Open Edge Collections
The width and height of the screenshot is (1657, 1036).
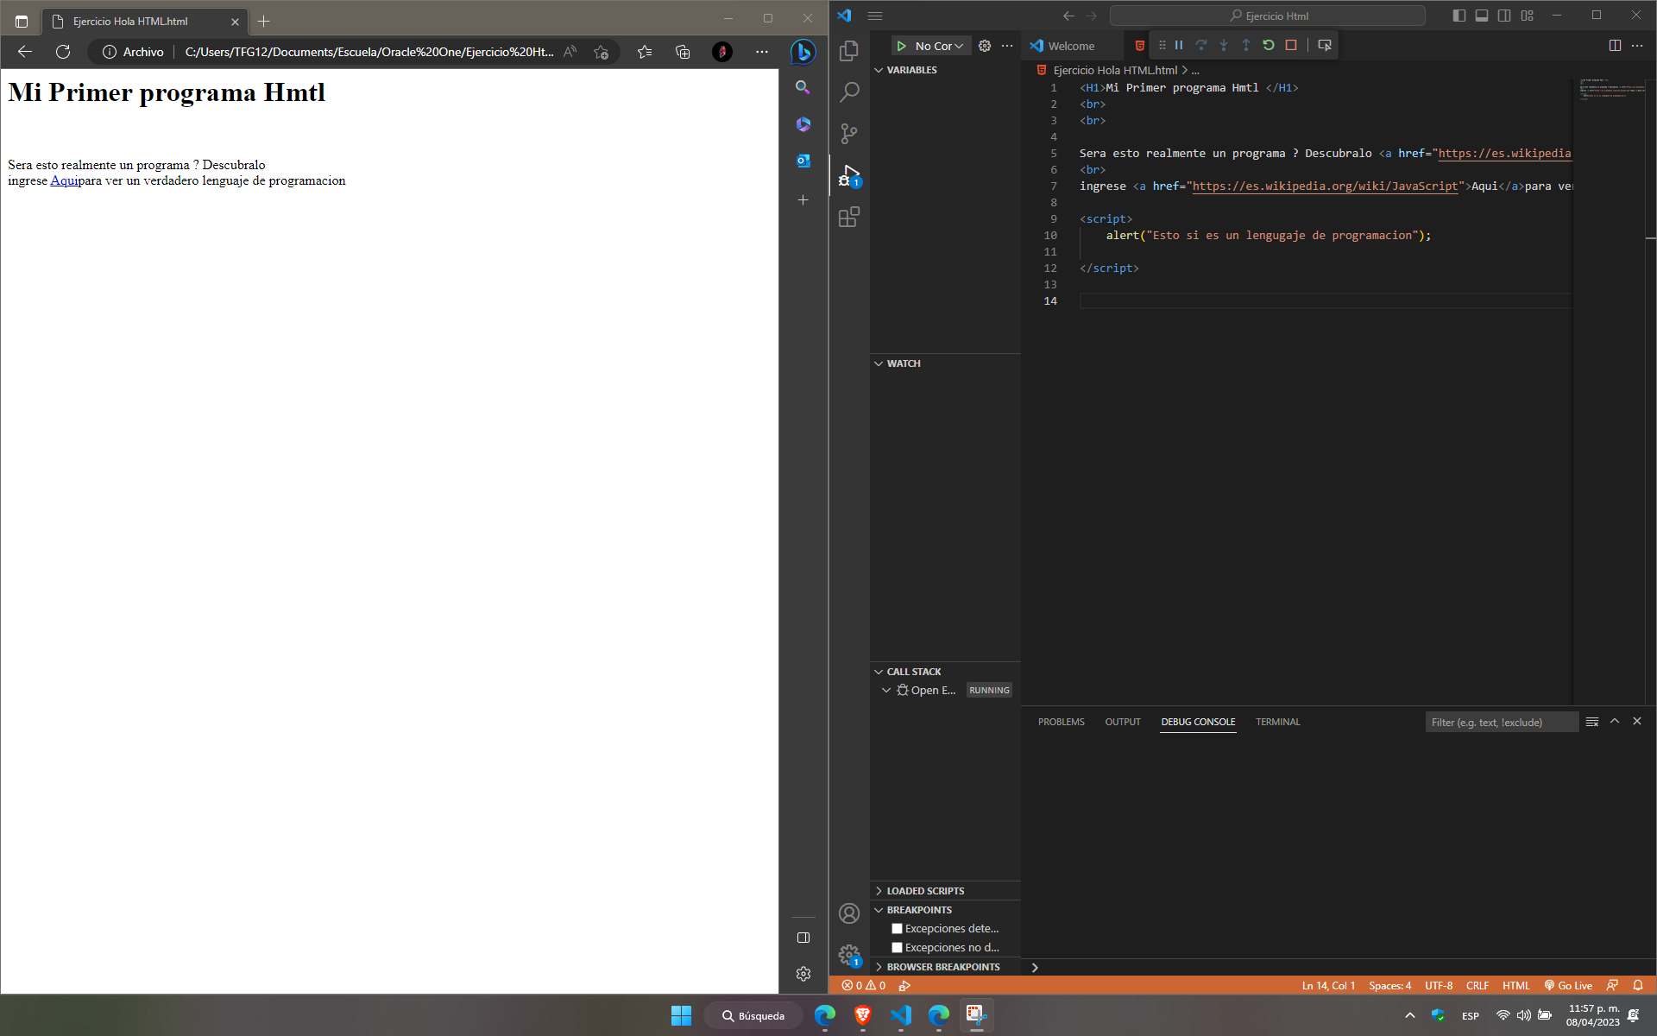click(x=683, y=52)
